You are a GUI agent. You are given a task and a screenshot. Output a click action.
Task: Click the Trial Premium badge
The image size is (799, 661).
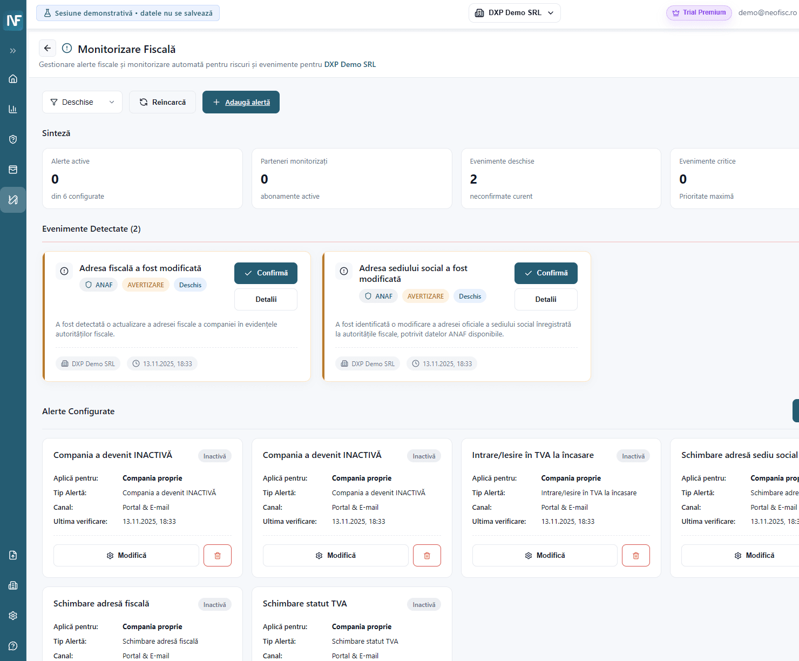[x=699, y=13]
